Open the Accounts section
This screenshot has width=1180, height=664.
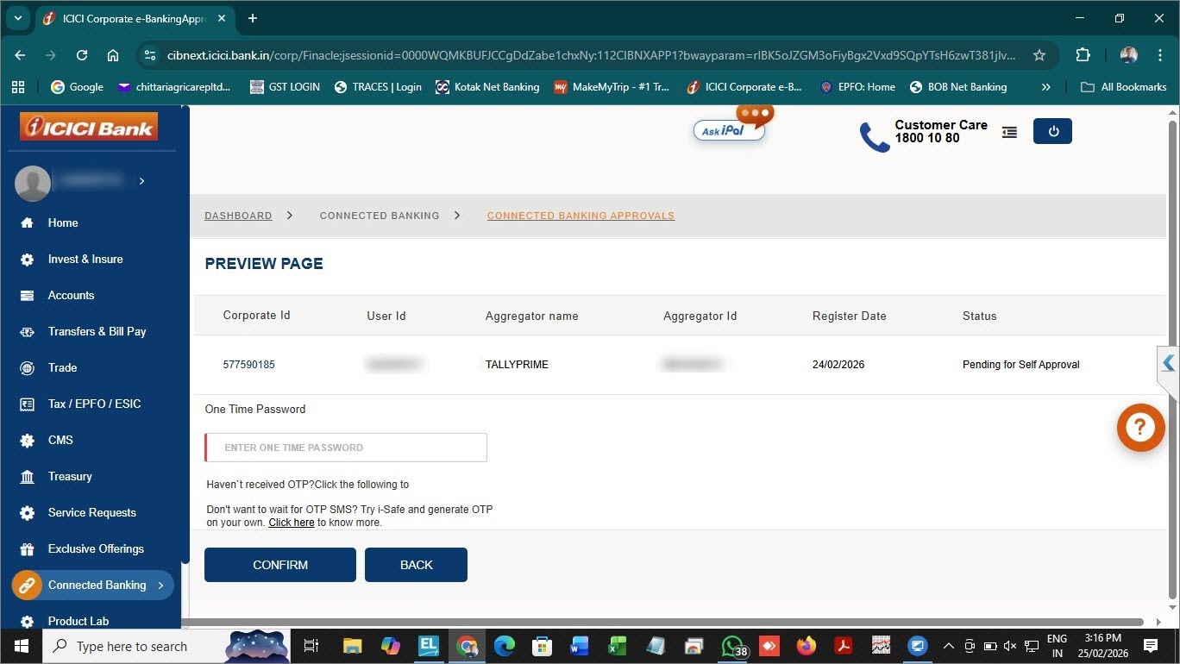pos(70,295)
